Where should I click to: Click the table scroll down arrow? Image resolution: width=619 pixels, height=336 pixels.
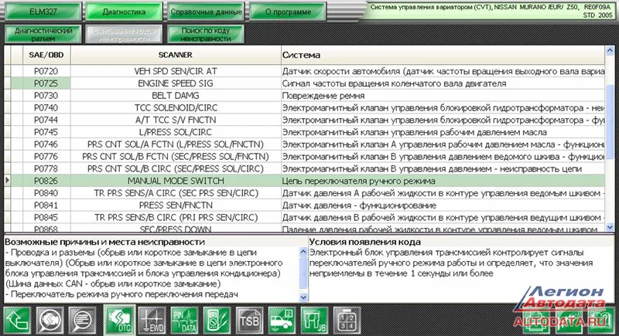(x=610, y=227)
